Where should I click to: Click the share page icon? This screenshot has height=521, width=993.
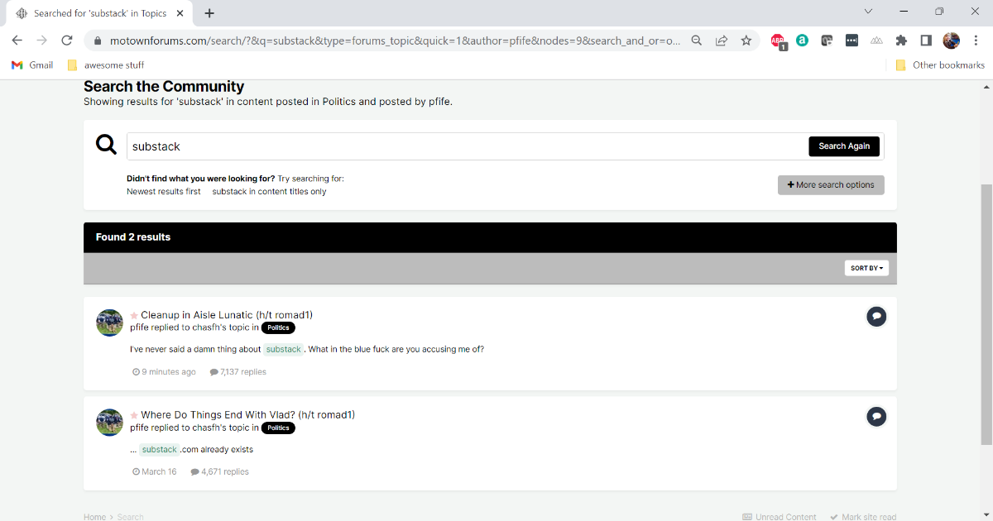pyautogui.click(x=722, y=40)
